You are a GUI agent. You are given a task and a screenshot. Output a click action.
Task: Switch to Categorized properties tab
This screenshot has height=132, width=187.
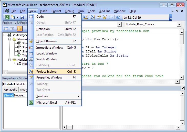coord(23,90)
